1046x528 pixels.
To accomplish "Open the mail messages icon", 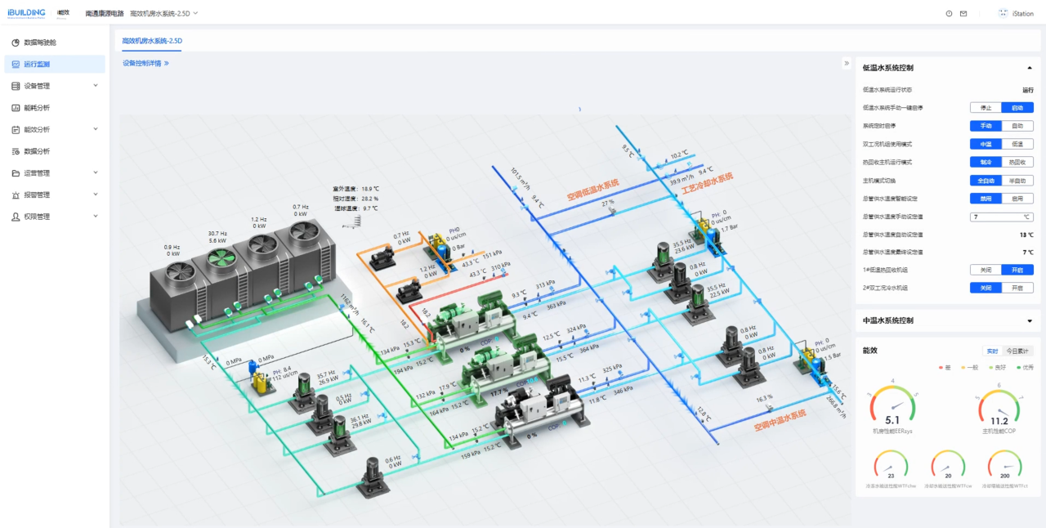I will tap(963, 13).
